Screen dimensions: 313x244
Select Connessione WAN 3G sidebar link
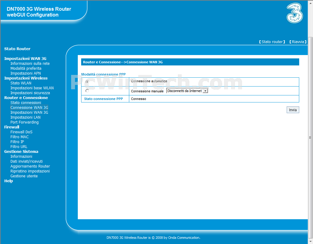29,107
